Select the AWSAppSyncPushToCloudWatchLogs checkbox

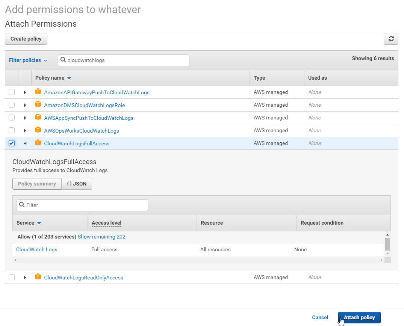12,118
